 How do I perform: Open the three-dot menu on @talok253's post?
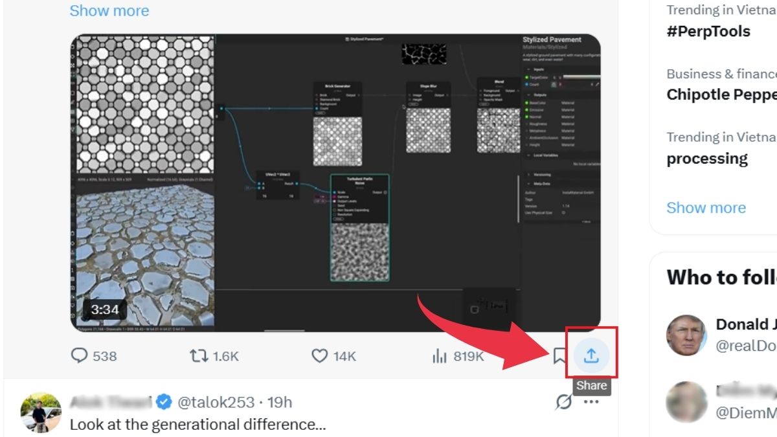(591, 403)
